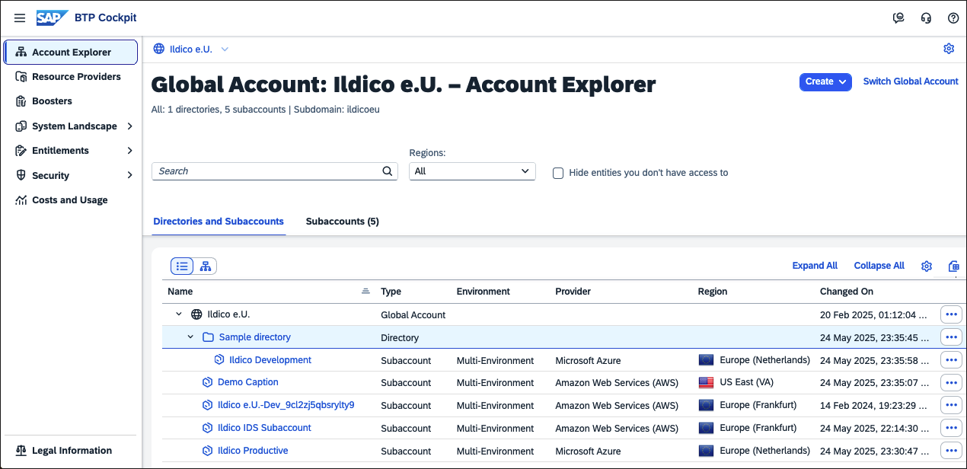Open actions menu for Ildico Development row
The width and height of the screenshot is (967, 469).
[x=951, y=360]
